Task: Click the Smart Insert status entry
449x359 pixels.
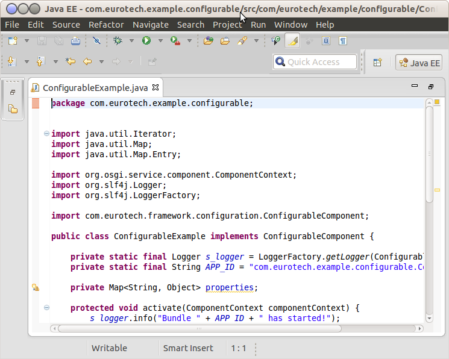Action: 188,348
